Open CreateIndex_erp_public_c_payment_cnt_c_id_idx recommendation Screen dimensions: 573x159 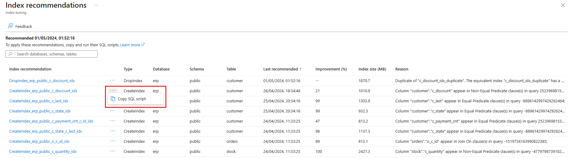coord(51,121)
